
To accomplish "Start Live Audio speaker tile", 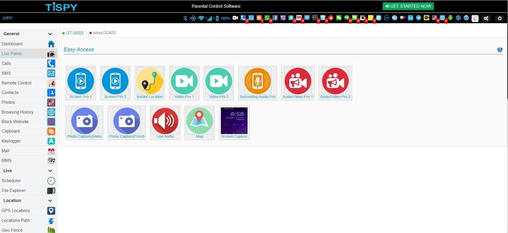I will [x=165, y=123].
